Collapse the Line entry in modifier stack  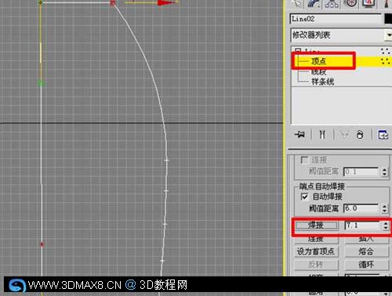[297, 50]
